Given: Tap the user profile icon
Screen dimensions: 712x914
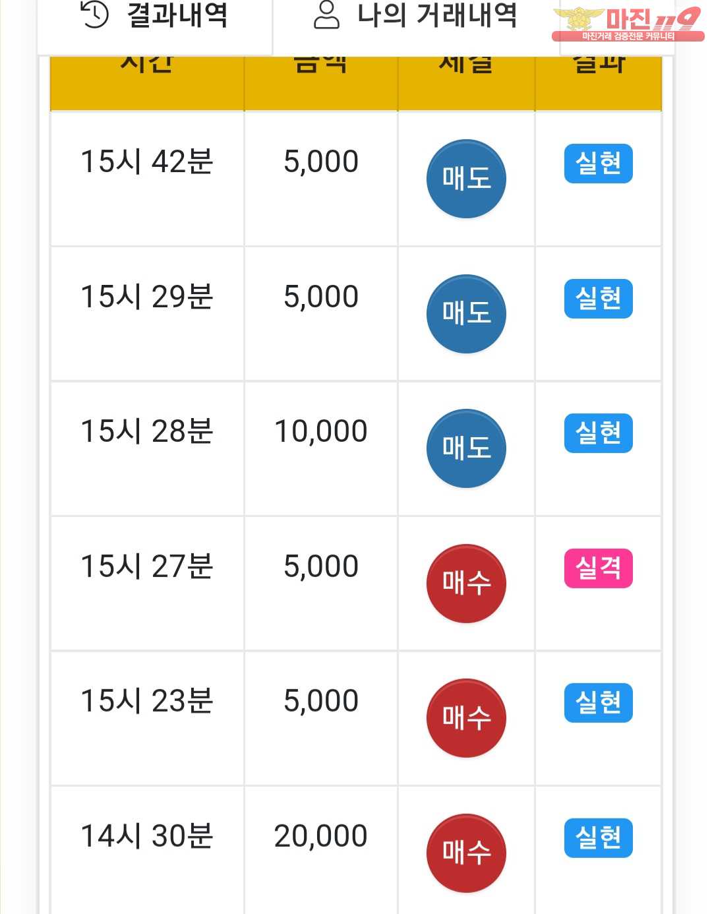Looking at the screenshot, I should coord(326,15).
